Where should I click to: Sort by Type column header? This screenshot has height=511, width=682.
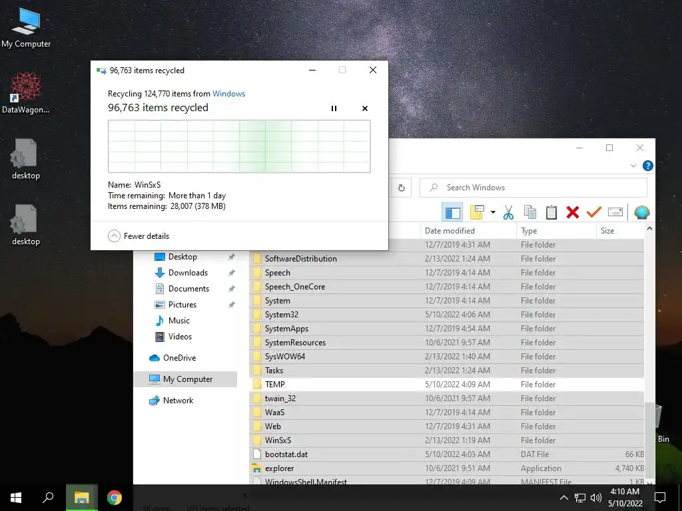556,231
